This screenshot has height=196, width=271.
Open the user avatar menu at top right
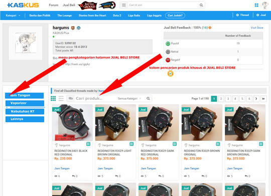tap(265, 5)
